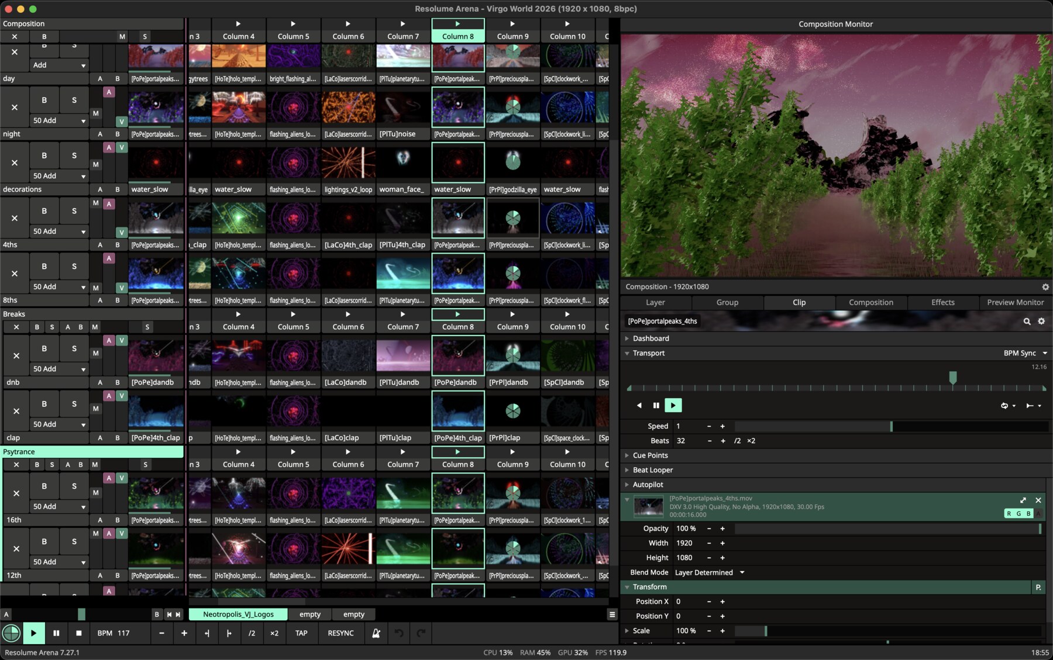The width and height of the screenshot is (1053, 660).
Task: Open the Transform preset P button
Action: pos(1038,588)
